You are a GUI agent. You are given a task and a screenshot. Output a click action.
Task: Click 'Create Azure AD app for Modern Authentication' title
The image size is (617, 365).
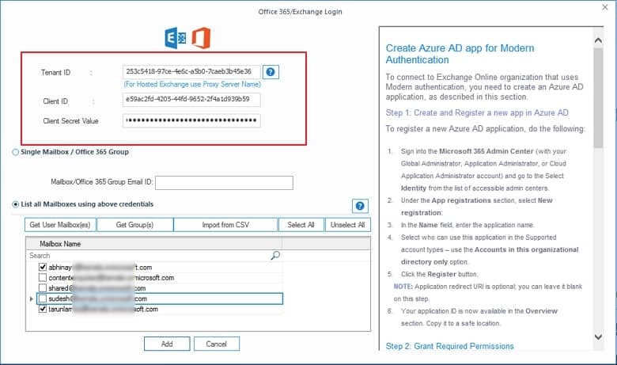point(460,54)
